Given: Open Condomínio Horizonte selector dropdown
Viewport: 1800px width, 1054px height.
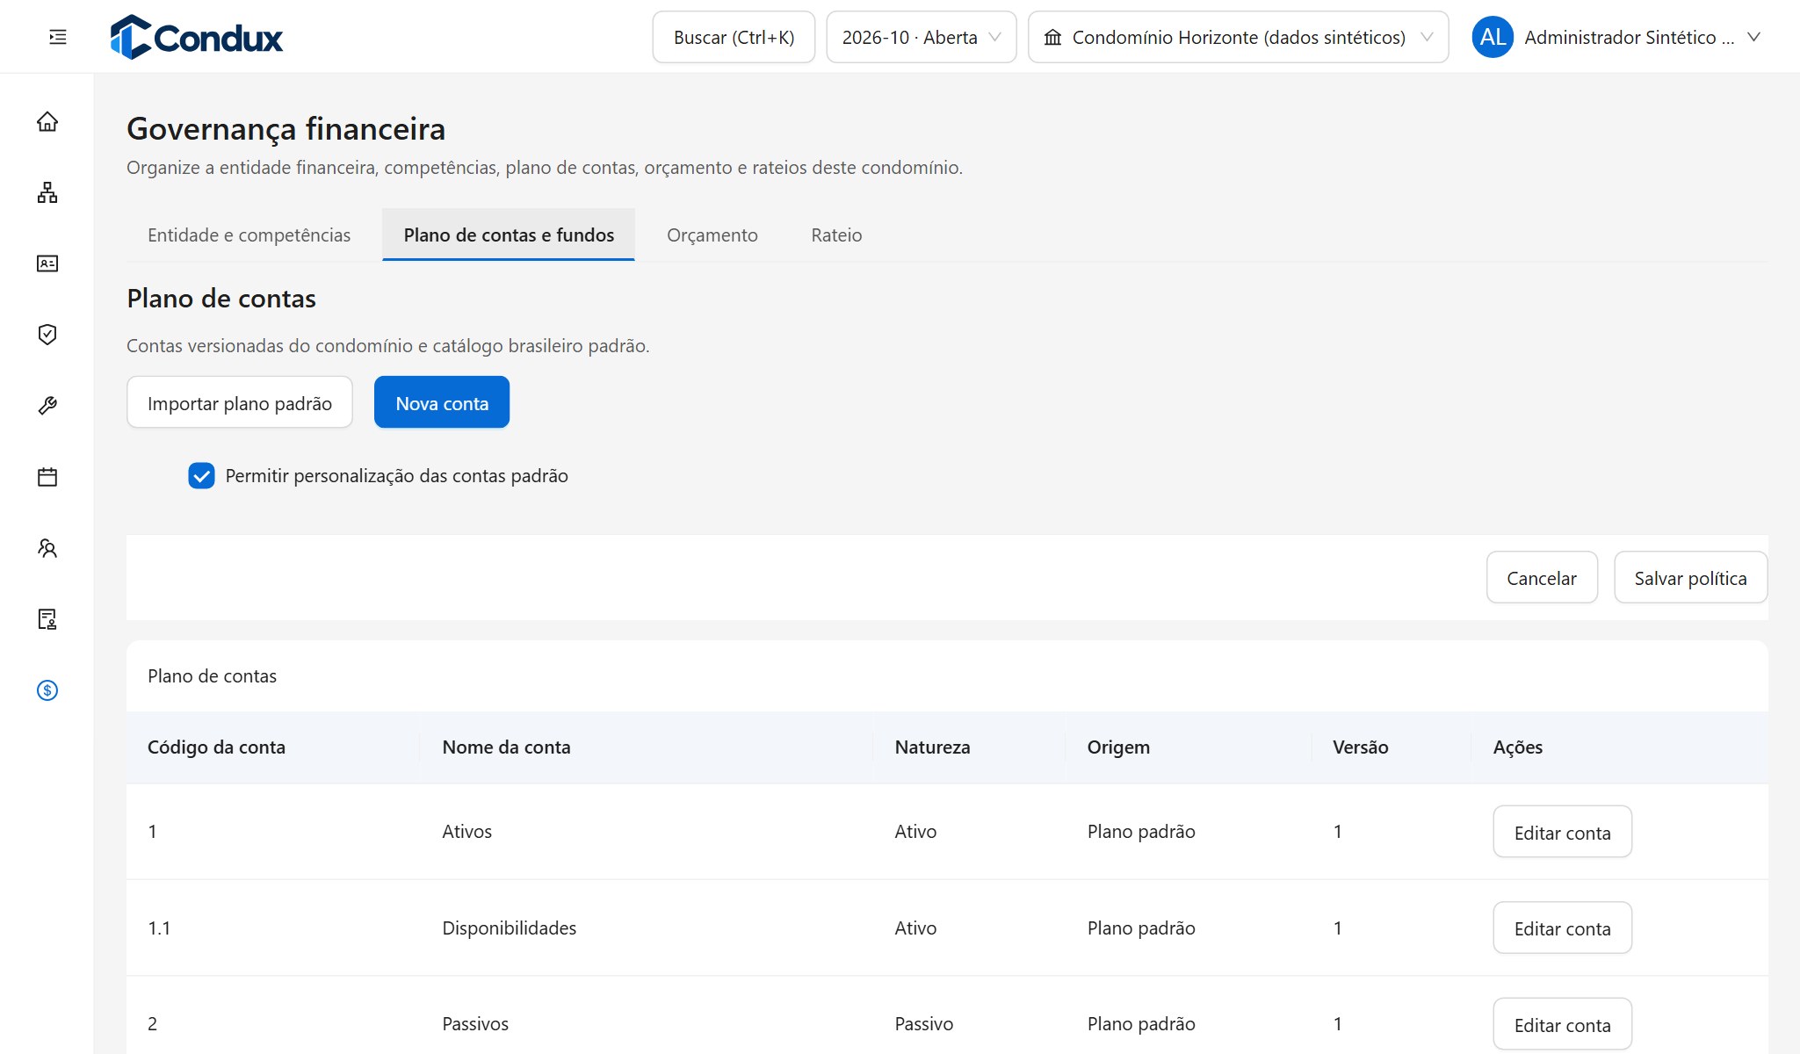Looking at the screenshot, I should point(1238,37).
